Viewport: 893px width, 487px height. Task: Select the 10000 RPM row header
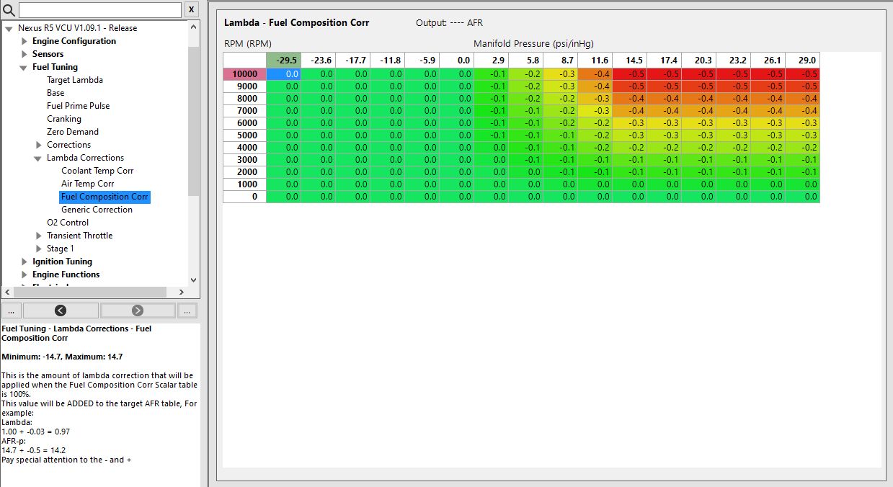point(244,74)
